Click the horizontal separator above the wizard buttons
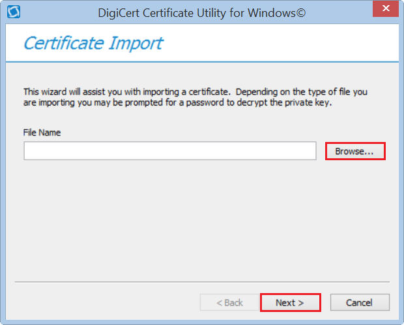This screenshot has width=404, height=325. pyautogui.click(x=202, y=283)
